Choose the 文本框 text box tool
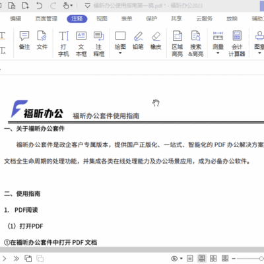This screenshot has width=264, height=264. [x=81, y=44]
